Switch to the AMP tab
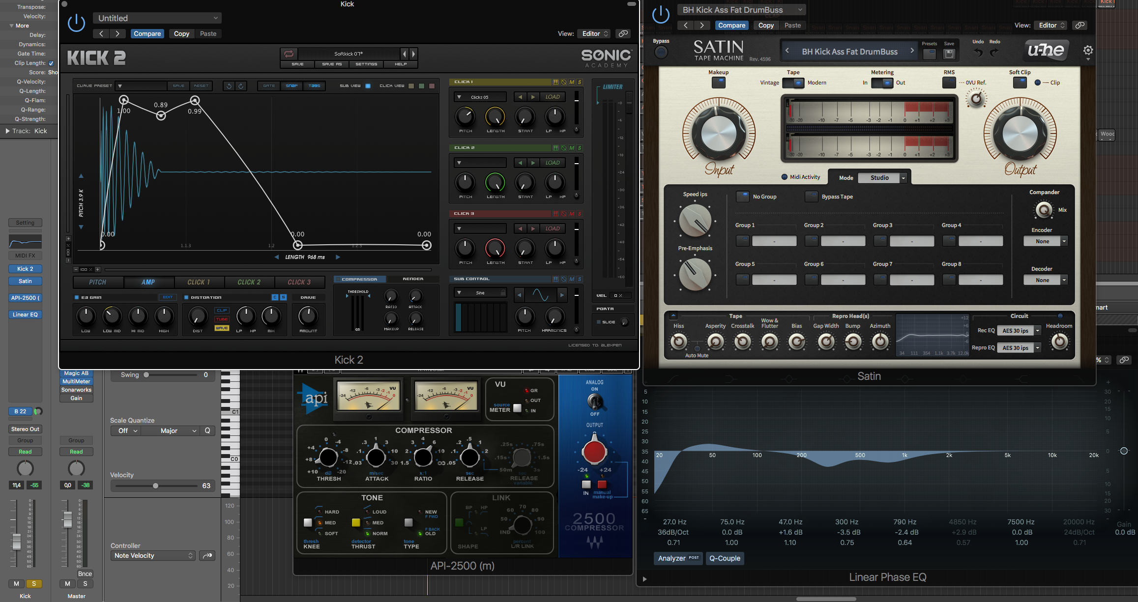 pyautogui.click(x=148, y=282)
